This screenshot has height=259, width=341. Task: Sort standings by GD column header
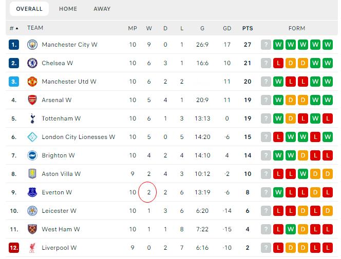coord(228,28)
